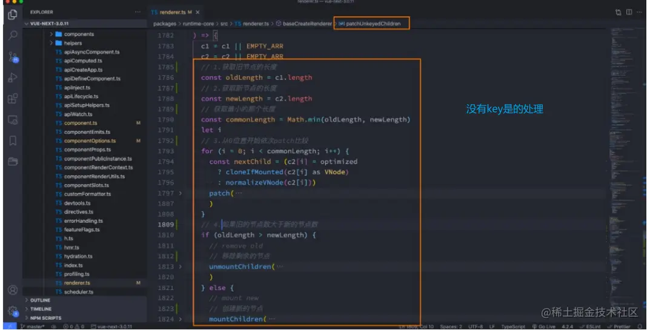
Task: Click the components folder icon
Action: 58,34
